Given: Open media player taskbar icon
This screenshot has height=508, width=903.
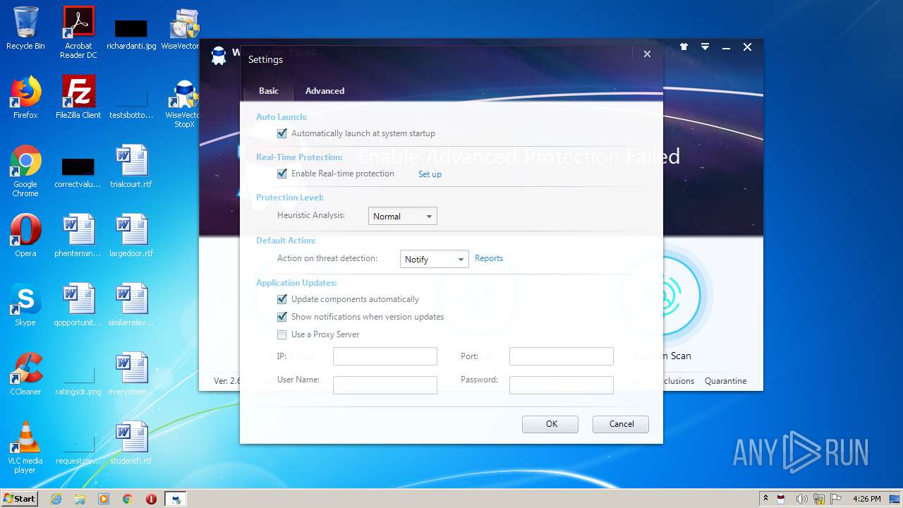Looking at the screenshot, I should 104,499.
